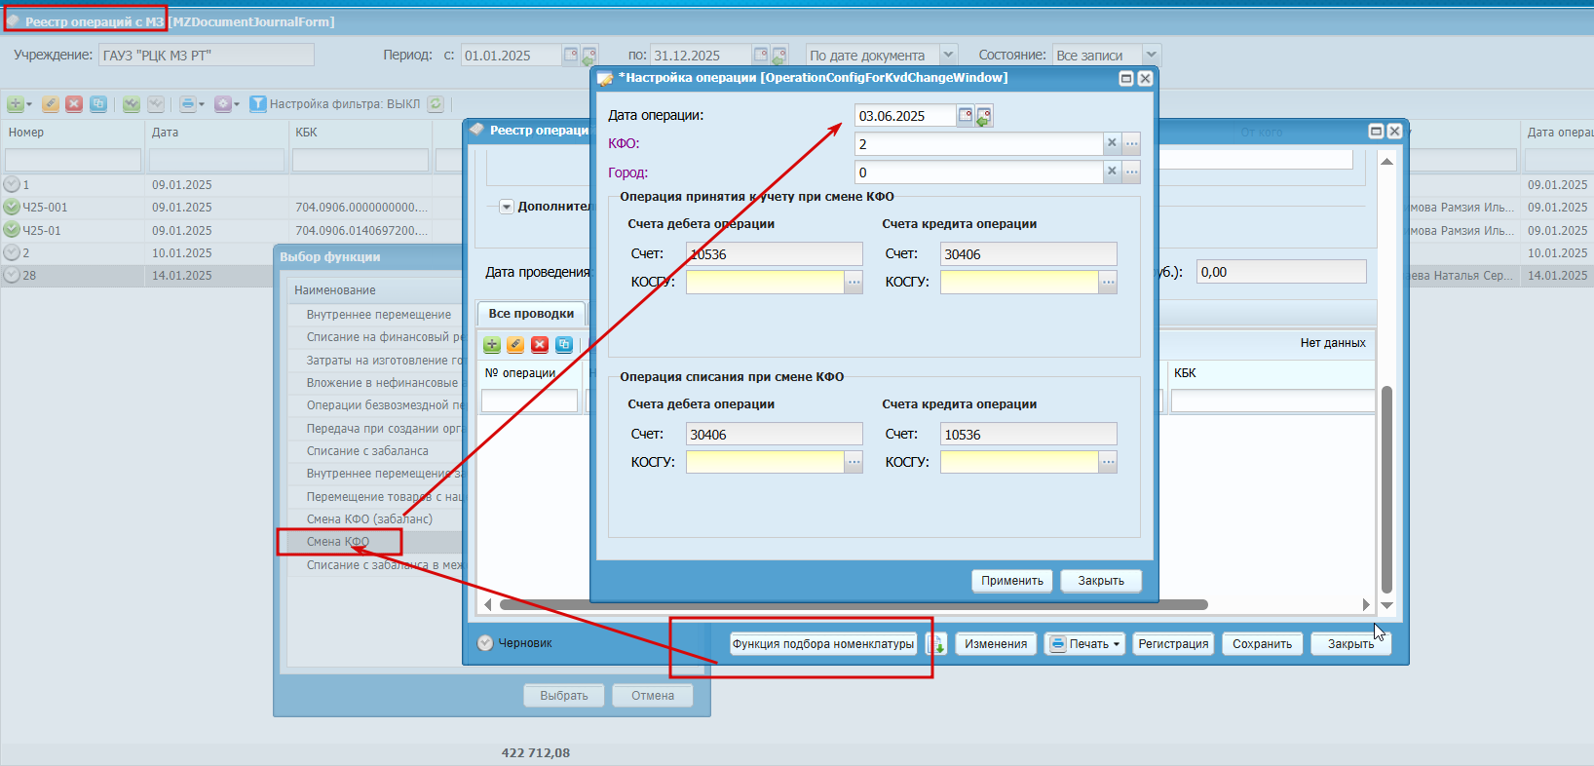This screenshot has width=1594, height=766.
Task: Open the purple gear menu in main toolbar
Action: (x=225, y=104)
